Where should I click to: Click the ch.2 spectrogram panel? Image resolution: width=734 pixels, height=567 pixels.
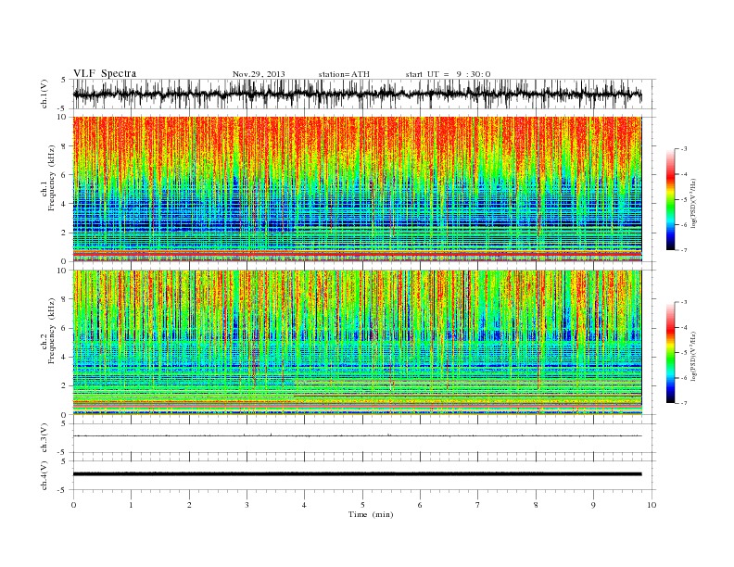[x=357, y=343]
